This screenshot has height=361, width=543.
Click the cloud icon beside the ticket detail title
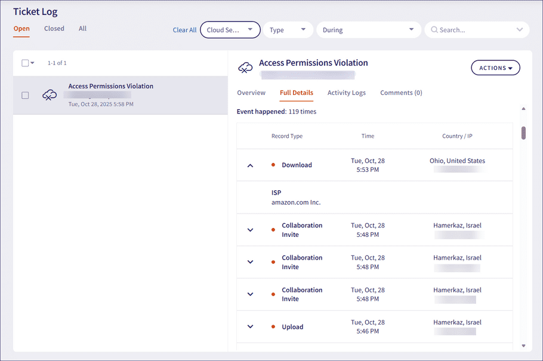pyautogui.click(x=245, y=68)
